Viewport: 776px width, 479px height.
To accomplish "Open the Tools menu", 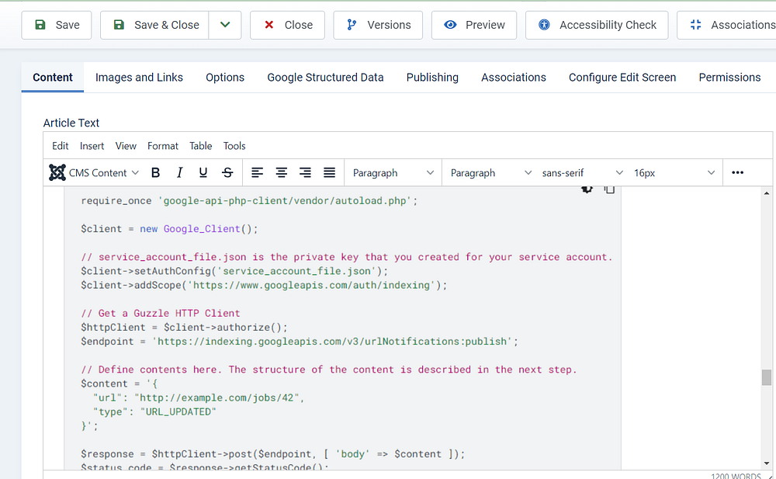I will click(234, 146).
